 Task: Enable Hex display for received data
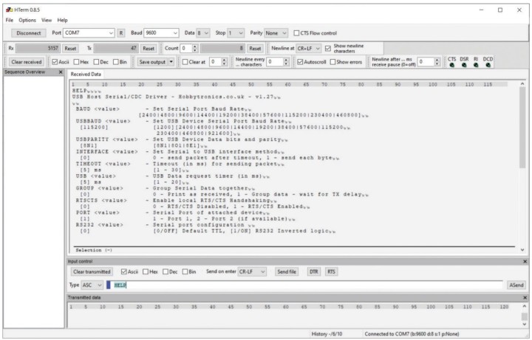point(78,61)
